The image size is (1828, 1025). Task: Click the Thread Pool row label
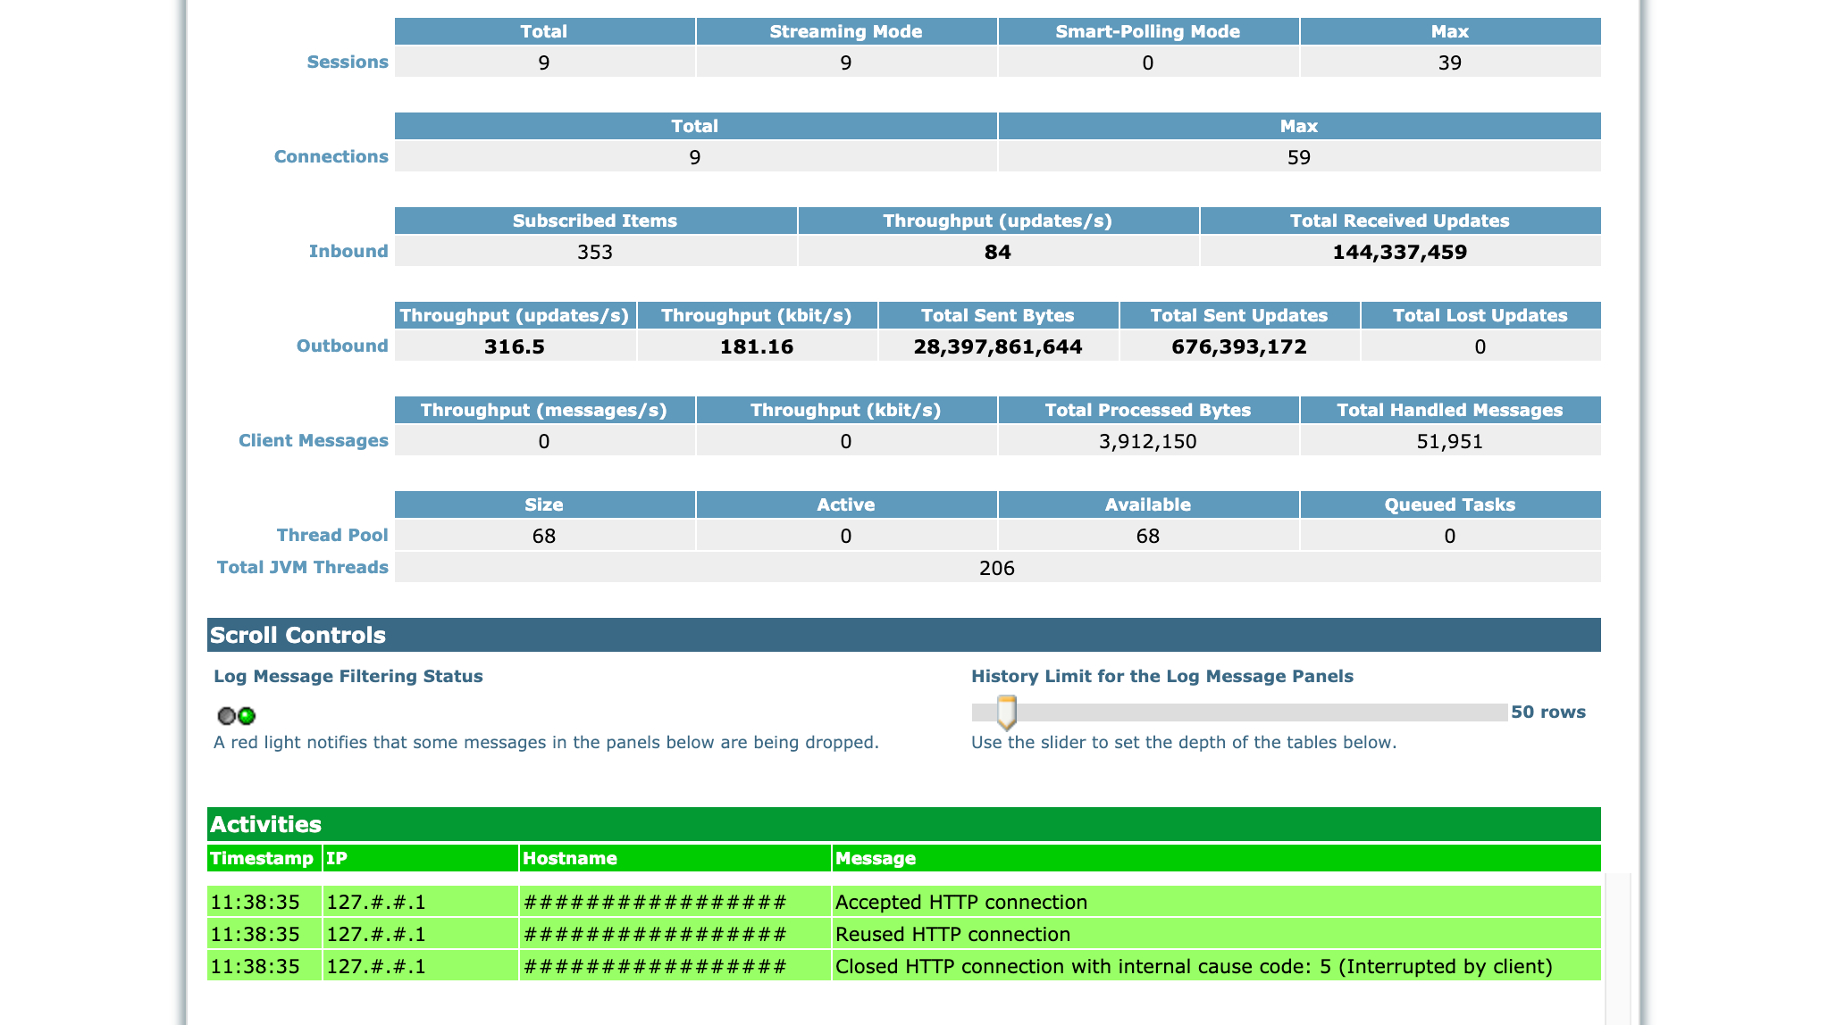332,535
